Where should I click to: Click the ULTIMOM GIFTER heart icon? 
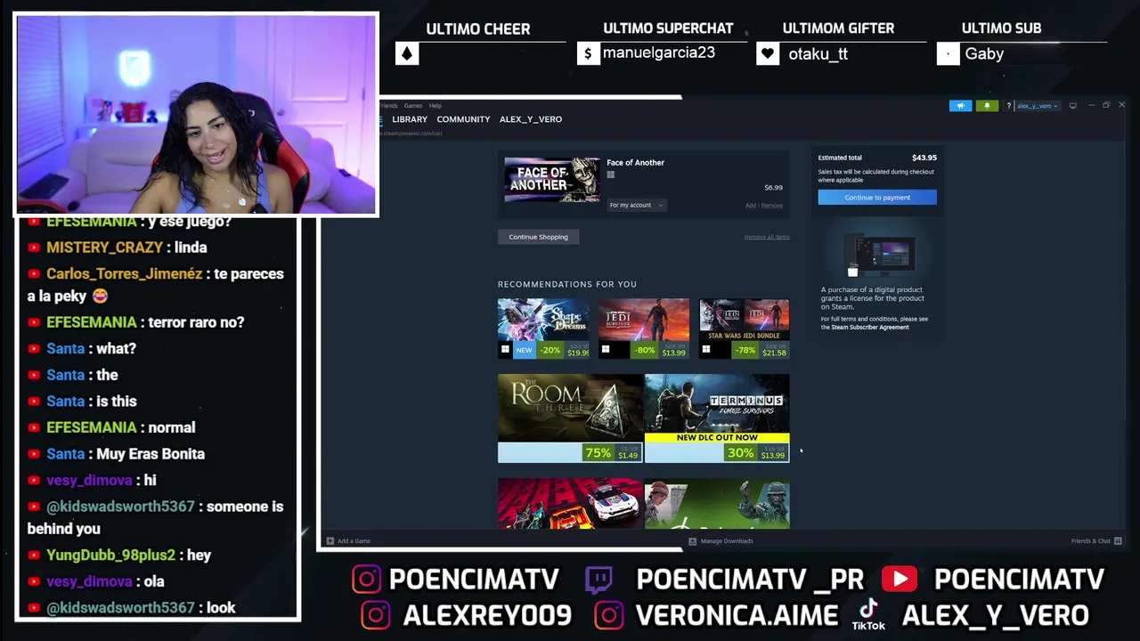(x=768, y=54)
